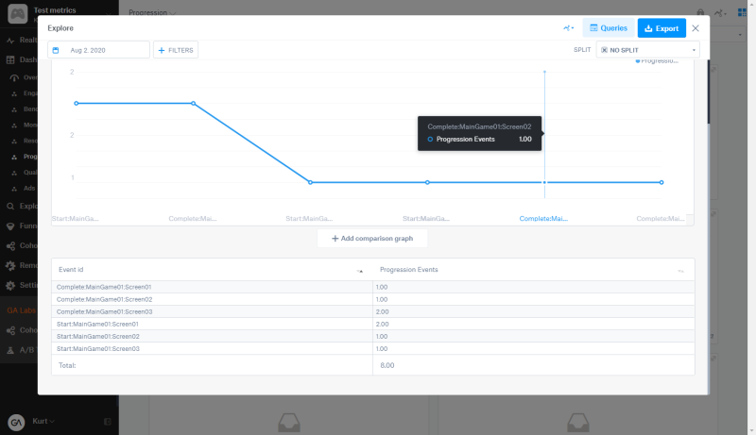Open the Queries panel
756x435 pixels.
609,28
